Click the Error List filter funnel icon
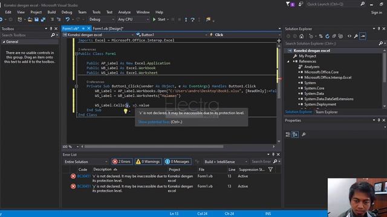Viewport: 387px width, 217px height. coord(270,169)
